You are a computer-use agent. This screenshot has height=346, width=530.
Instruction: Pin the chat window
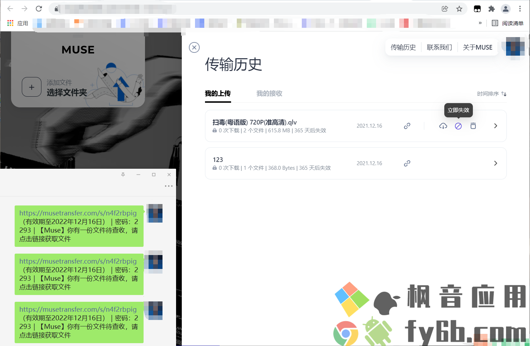[123, 174]
